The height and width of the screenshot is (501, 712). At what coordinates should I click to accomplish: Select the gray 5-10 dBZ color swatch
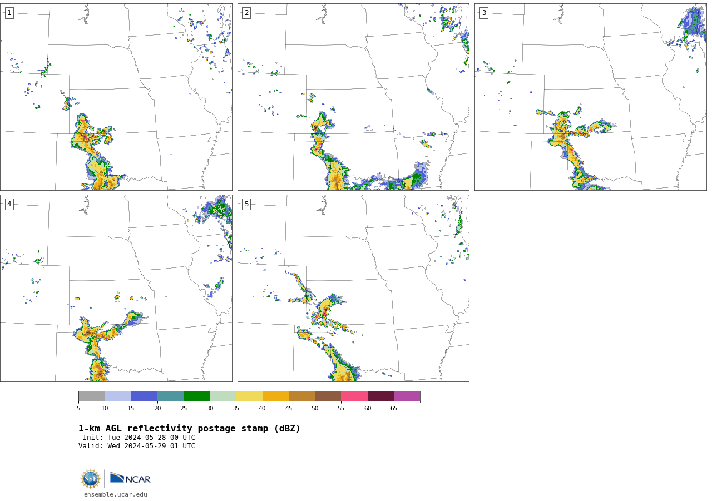click(x=91, y=396)
